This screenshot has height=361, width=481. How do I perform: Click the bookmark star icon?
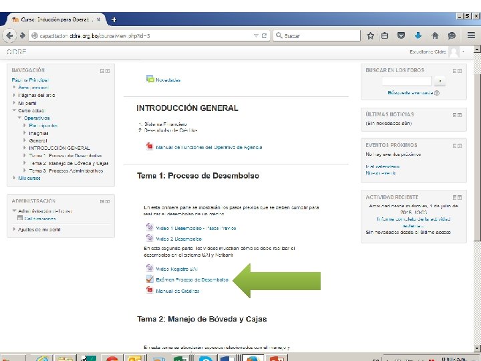pyautogui.click(x=371, y=35)
